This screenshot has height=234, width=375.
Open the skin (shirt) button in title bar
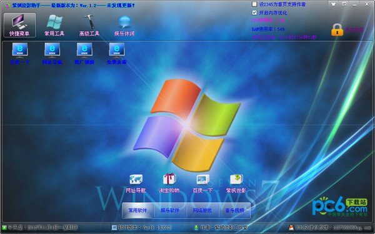click(334, 4)
